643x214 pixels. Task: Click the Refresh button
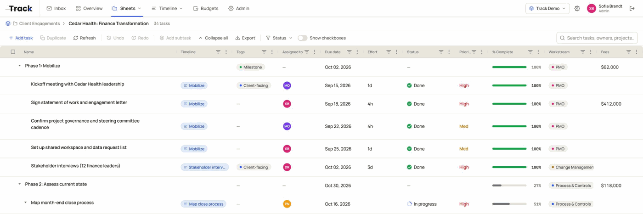click(85, 38)
